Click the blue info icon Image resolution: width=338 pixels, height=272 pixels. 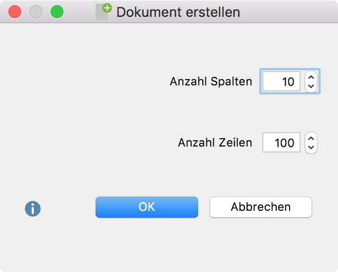[33, 209]
